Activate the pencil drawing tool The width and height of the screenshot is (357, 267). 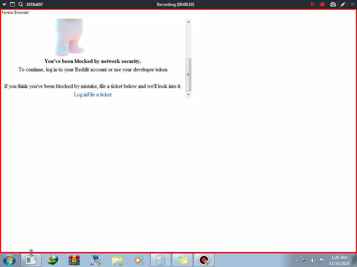pyautogui.click(x=343, y=4)
